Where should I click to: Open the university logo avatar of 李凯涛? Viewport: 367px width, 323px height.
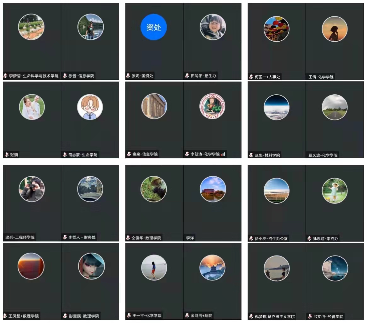(212, 106)
